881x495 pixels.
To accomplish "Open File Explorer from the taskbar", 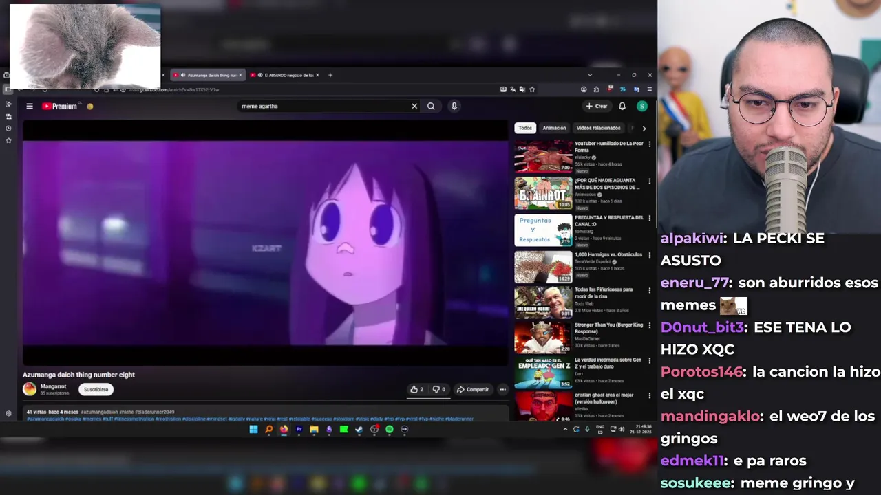I will (314, 430).
